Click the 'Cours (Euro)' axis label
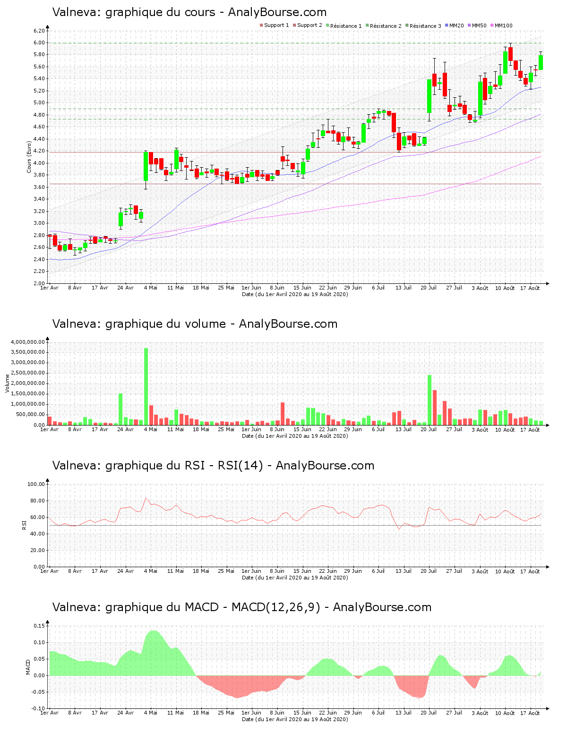 point(29,157)
